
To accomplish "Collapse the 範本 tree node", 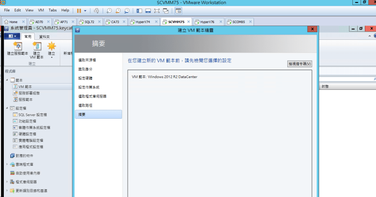I will tap(7, 80).
